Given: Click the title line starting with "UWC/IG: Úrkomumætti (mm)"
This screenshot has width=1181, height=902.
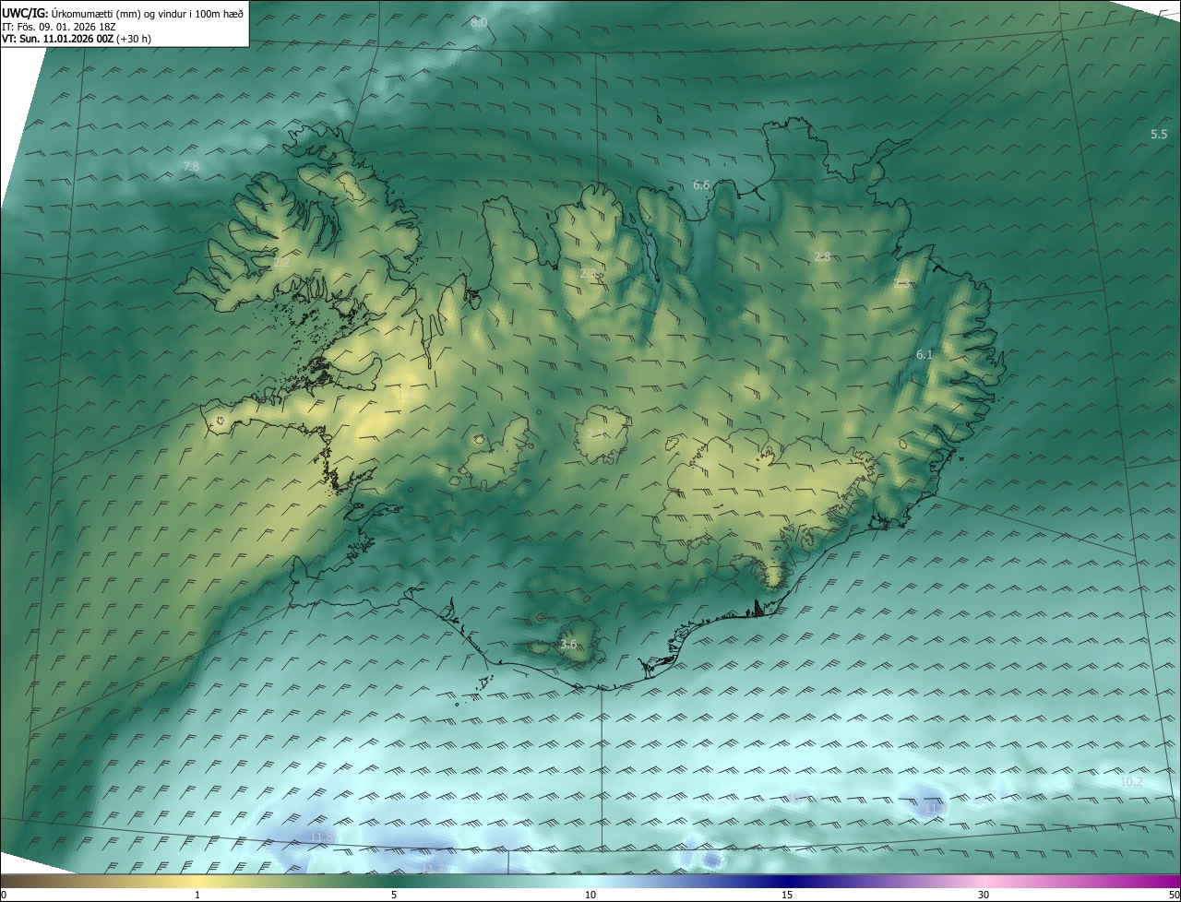Looking at the screenshot, I should pyautogui.click(x=123, y=13).
